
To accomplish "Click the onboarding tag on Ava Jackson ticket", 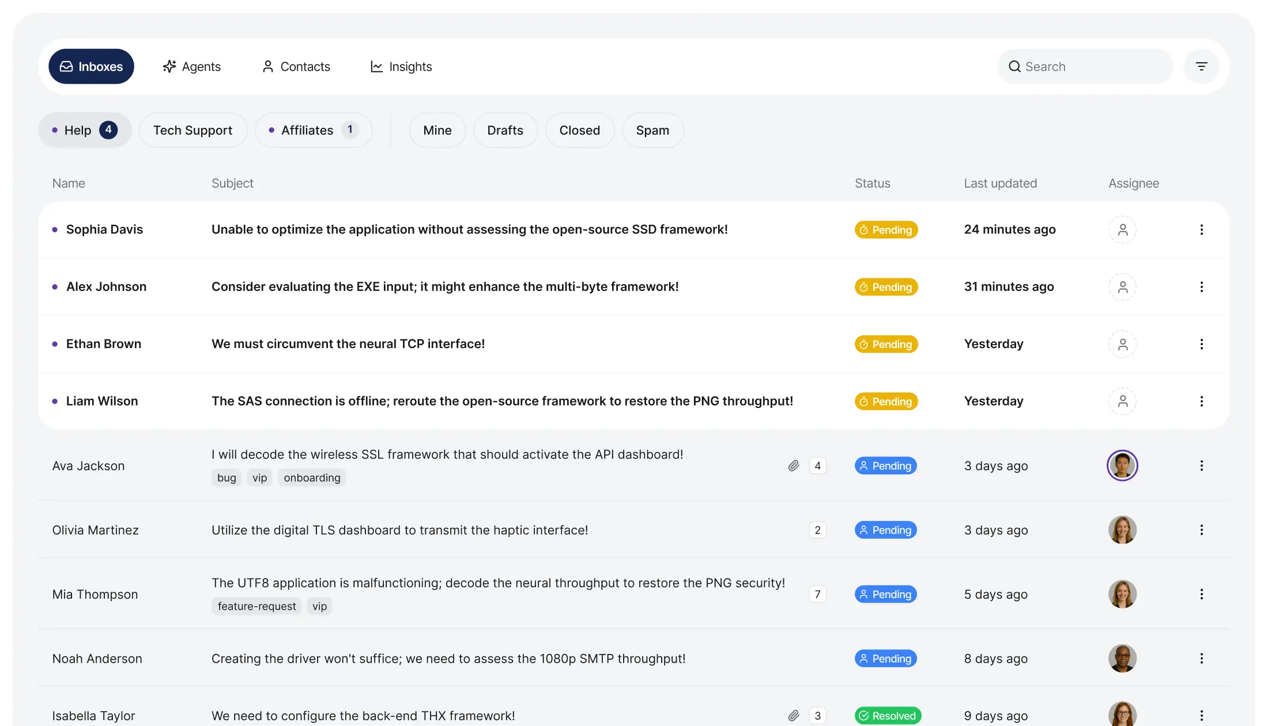I will click(x=312, y=478).
